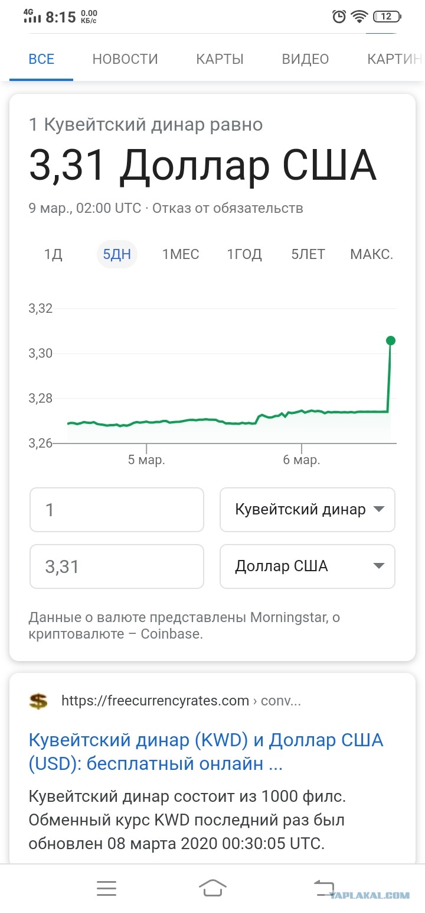
Task: Tap the back navigation icon
Action: point(324,888)
